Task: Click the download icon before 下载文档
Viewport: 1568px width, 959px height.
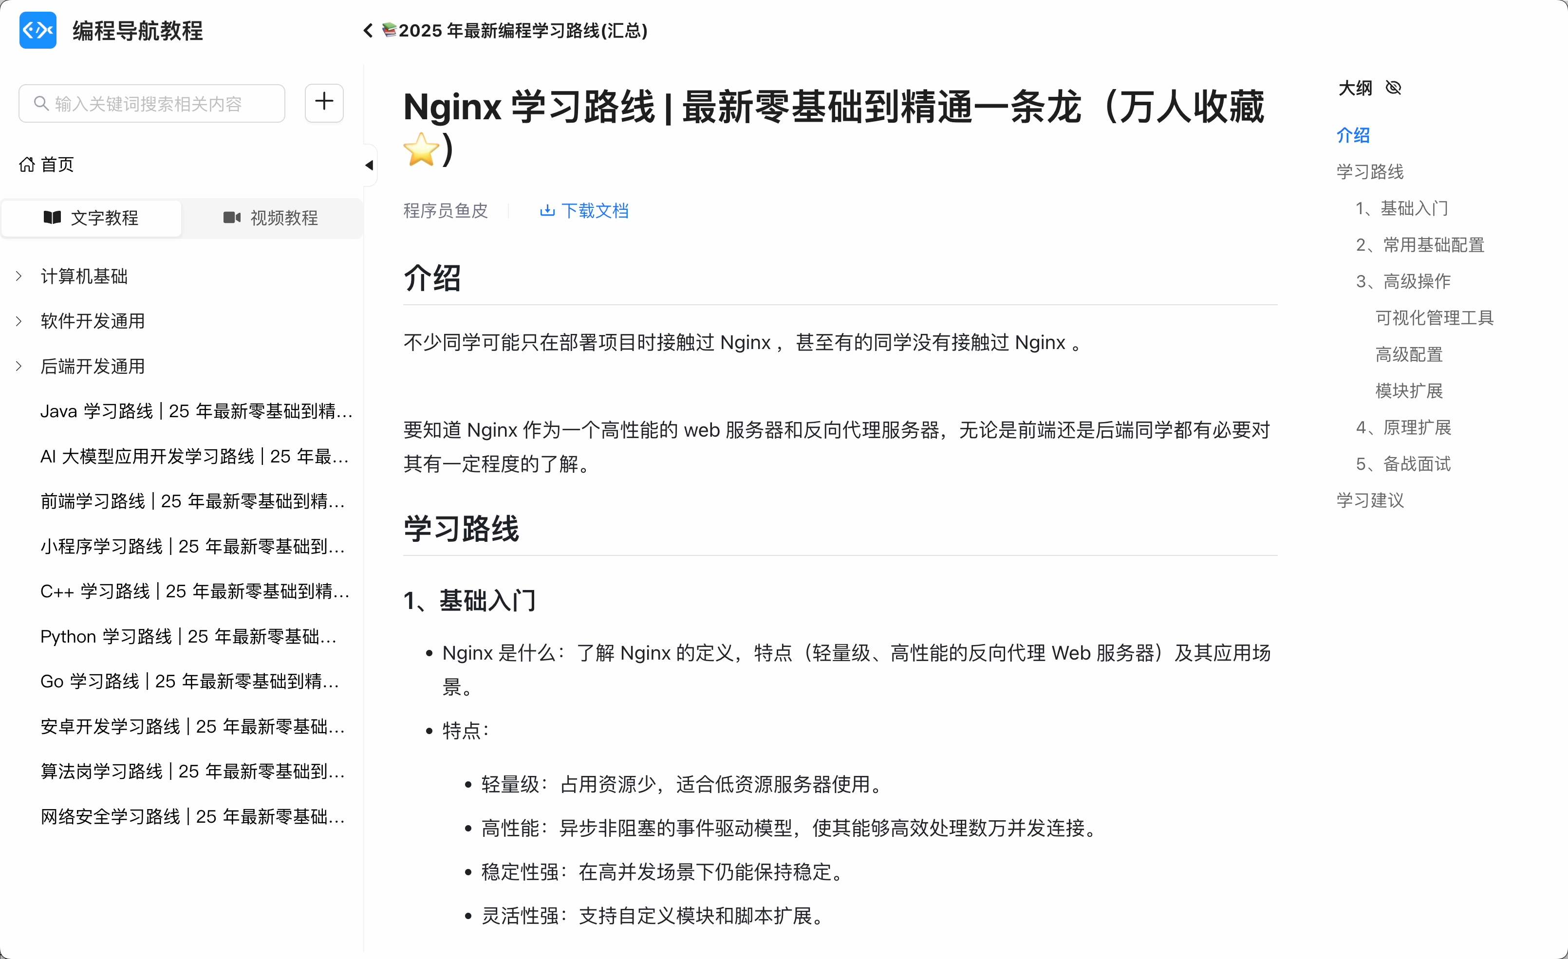Action: pos(547,211)
